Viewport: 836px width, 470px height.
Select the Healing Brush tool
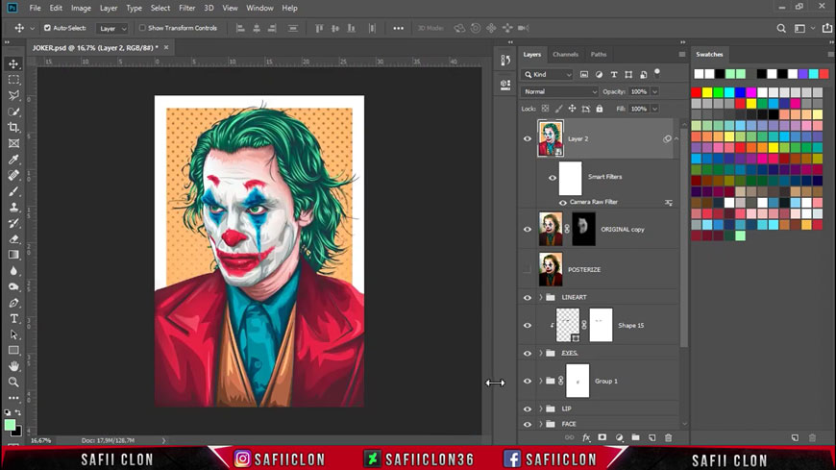click(x=13, y=176)
